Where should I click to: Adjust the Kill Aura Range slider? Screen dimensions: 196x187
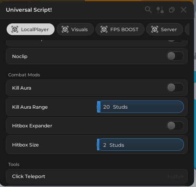140,107
